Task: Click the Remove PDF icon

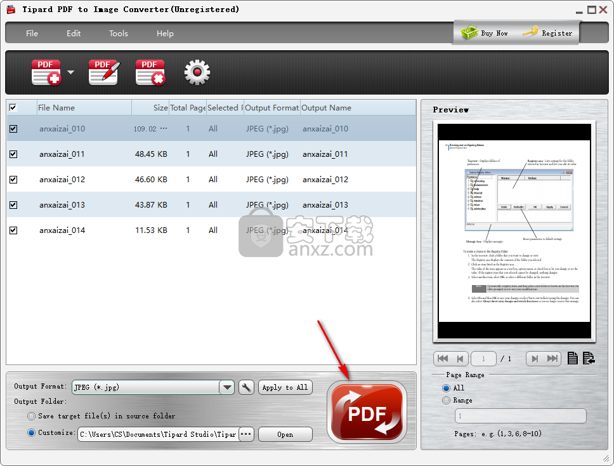Action: pos(150,72)
